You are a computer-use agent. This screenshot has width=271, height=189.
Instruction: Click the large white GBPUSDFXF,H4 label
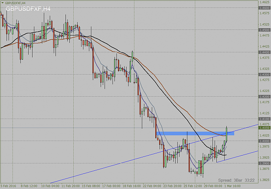tap(28, 9)
